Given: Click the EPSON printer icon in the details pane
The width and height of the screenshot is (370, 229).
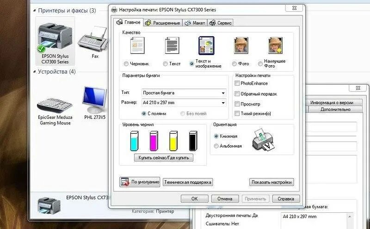Looking at the screenshot, I should click(x=49, y=205).
